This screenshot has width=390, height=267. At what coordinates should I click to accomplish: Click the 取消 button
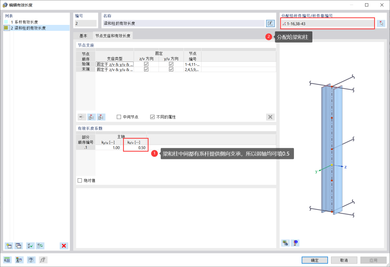[344, 260]
